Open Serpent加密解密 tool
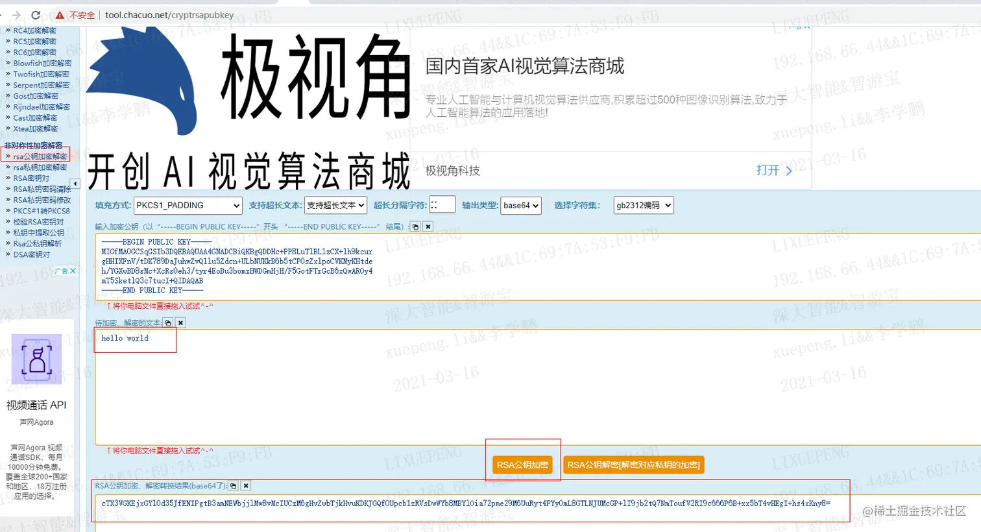 pos(42,85)
